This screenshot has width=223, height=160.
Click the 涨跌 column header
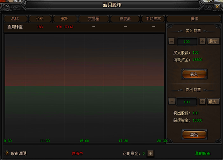[65, 19]
